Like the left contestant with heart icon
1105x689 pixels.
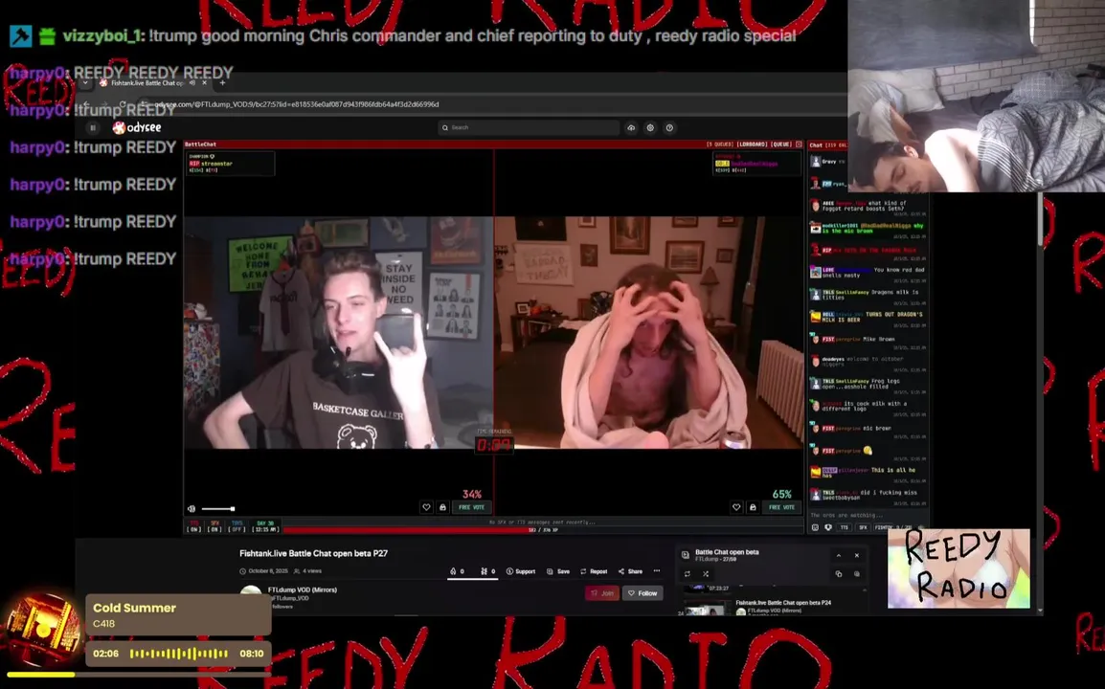(426, 507)
